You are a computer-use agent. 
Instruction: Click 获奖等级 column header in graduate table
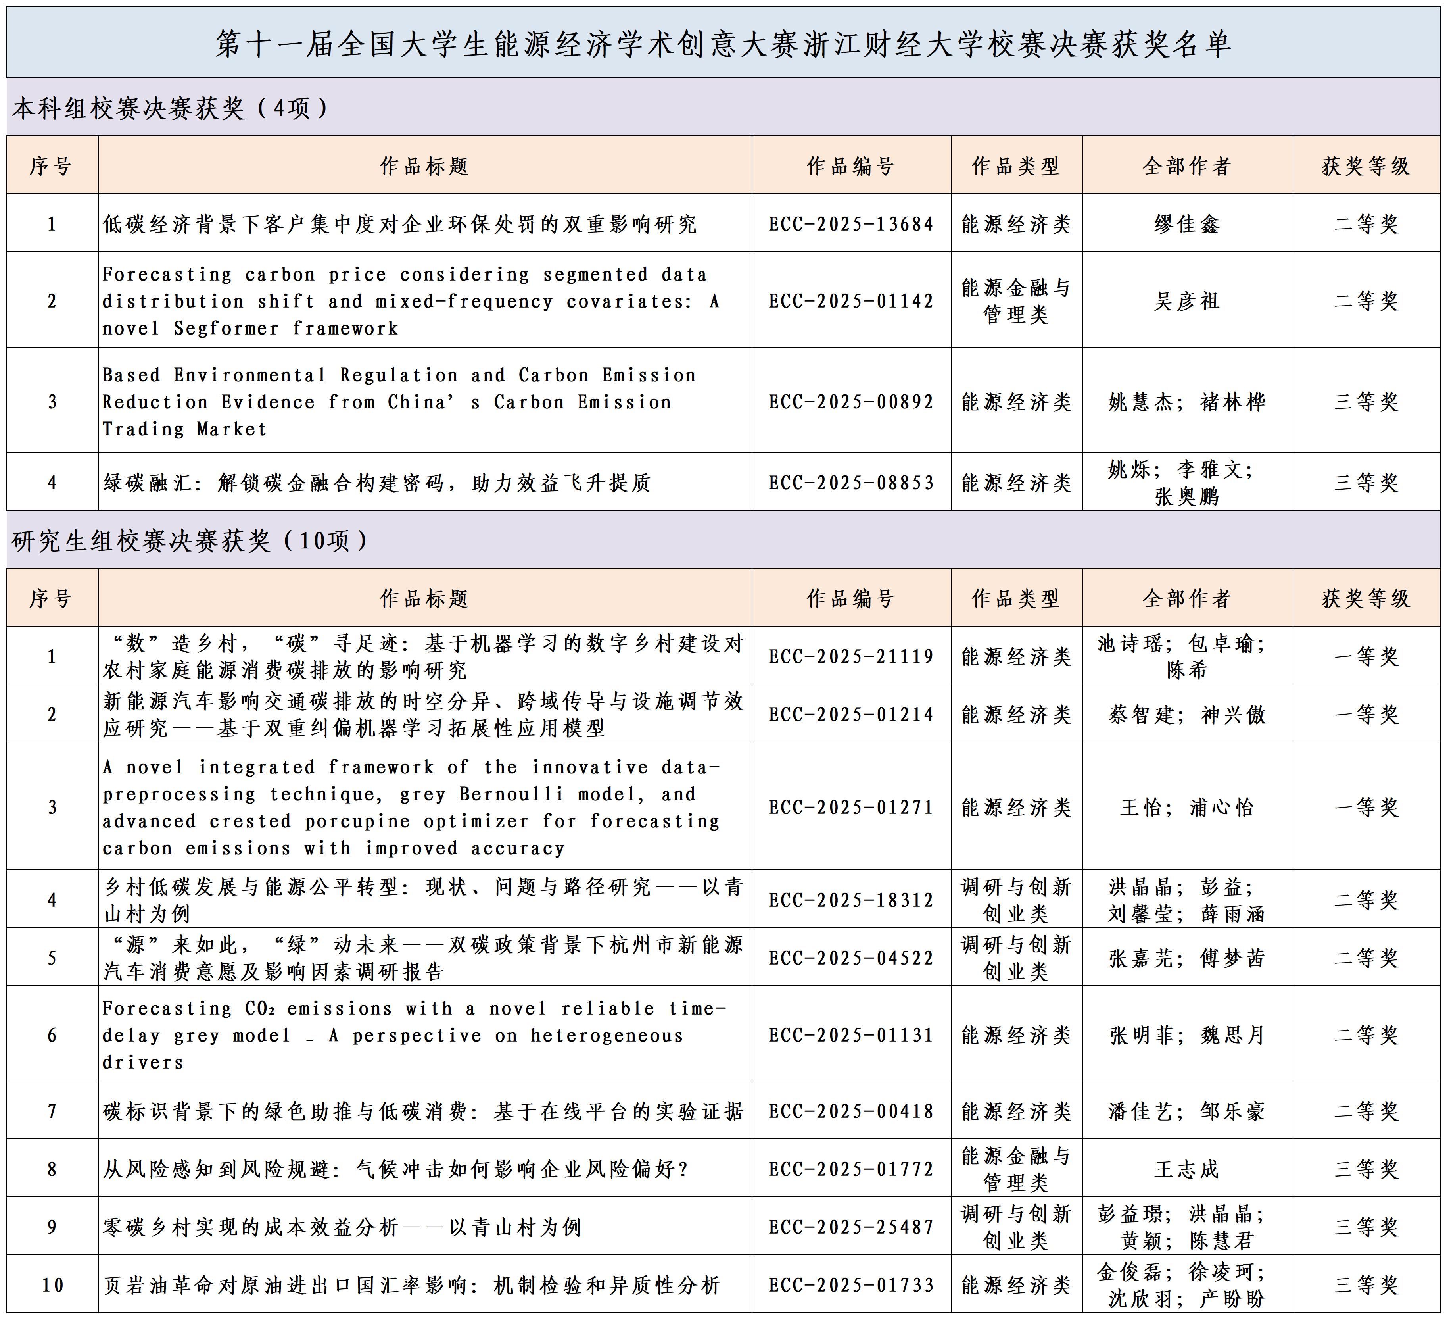point(1365,598)
